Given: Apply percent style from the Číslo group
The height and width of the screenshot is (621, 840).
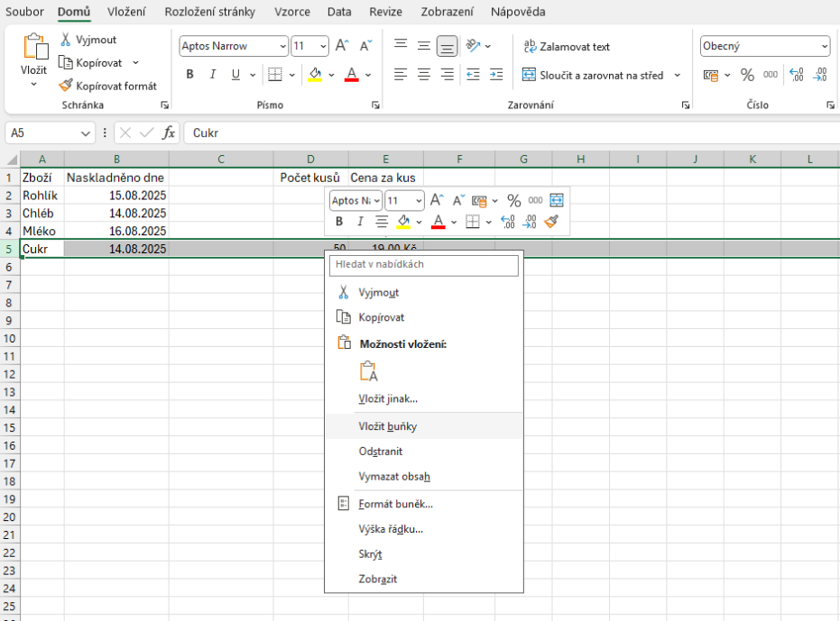Looking at the screenshot, I should point(747,75).
